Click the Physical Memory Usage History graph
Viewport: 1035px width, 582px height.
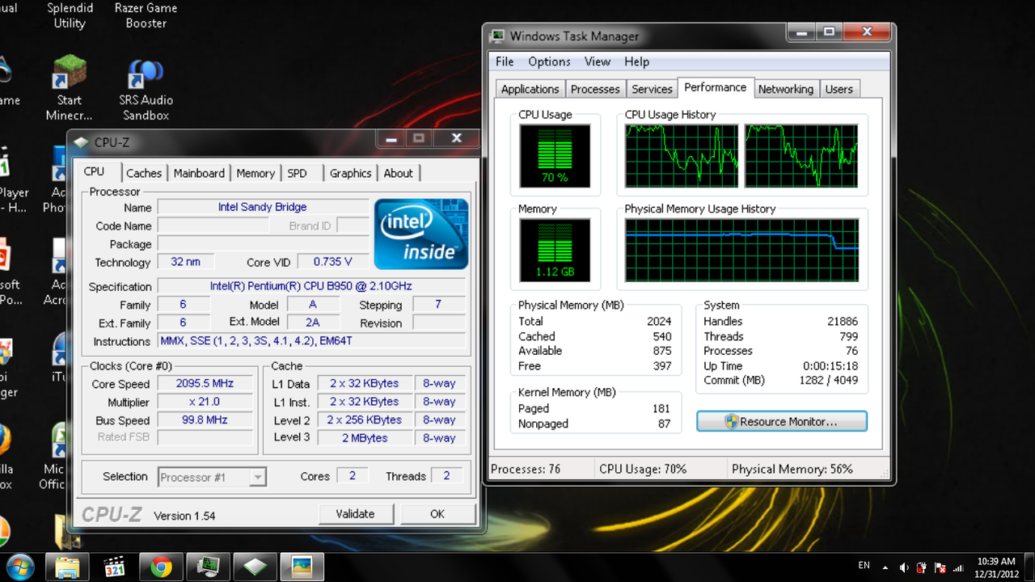[741, 250]
